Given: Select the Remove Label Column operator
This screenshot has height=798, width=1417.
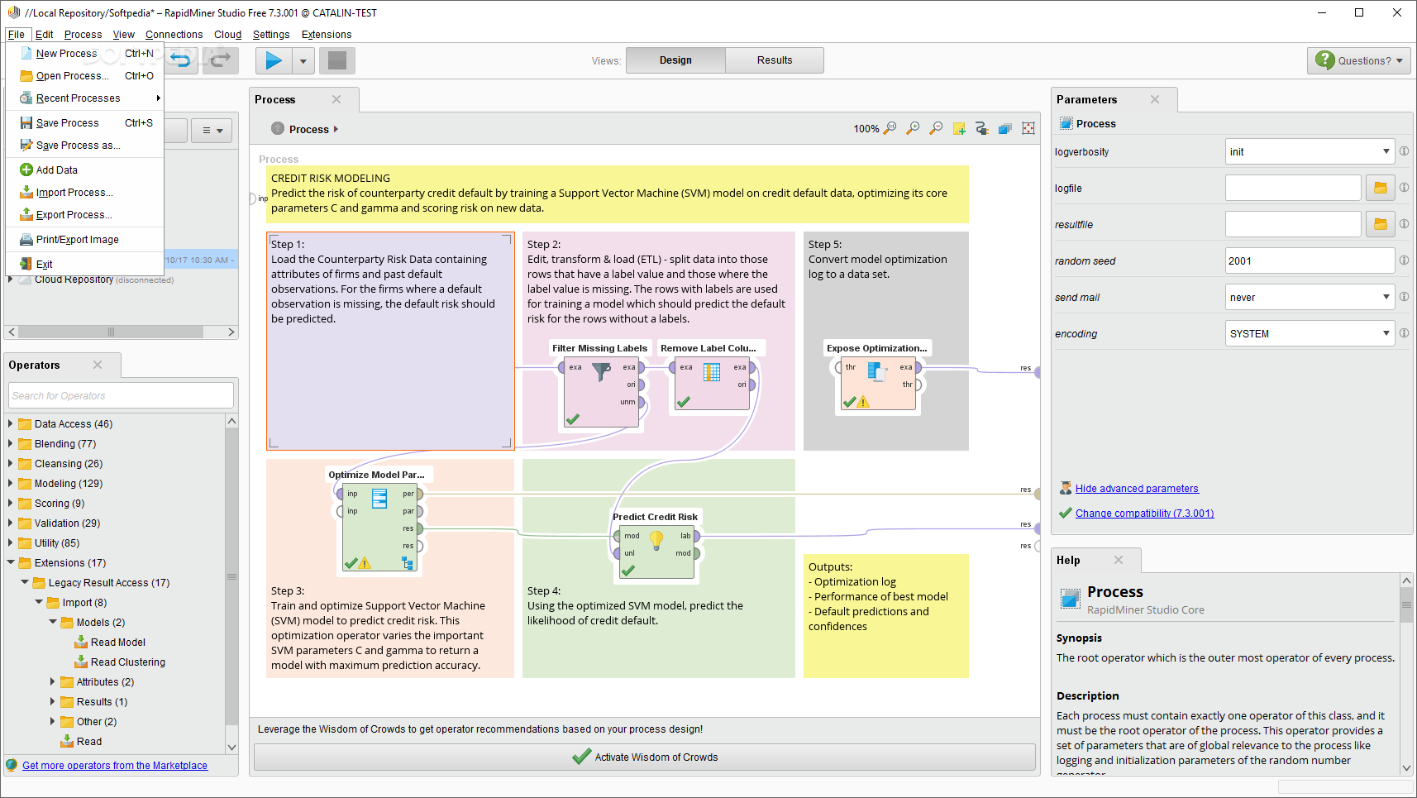Looking at the screenshot, I should tap(712, 383).
